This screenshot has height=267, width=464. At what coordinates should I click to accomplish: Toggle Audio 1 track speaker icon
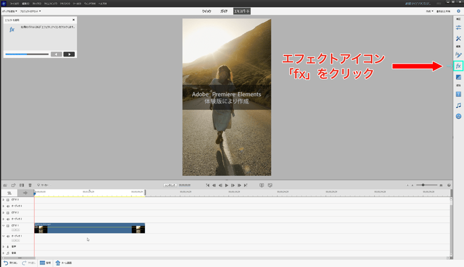(x=8, y=236)
